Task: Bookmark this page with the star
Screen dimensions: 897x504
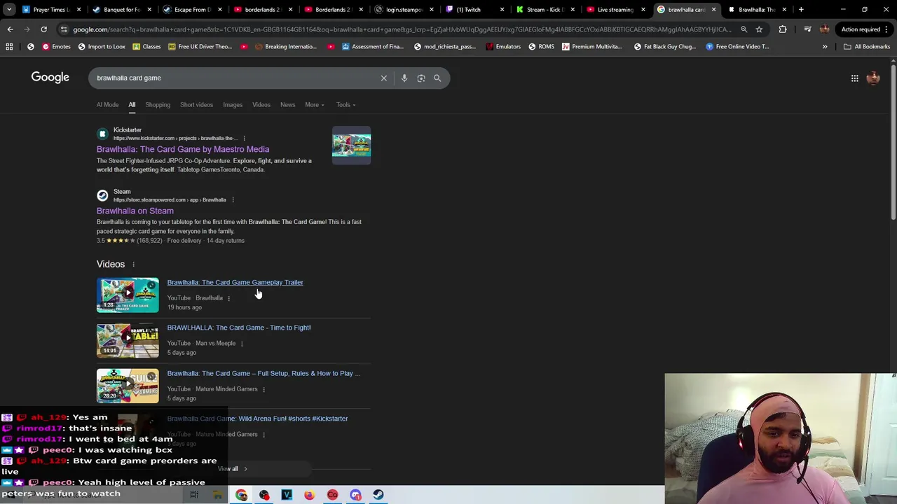Action: (x=759, y=29)
